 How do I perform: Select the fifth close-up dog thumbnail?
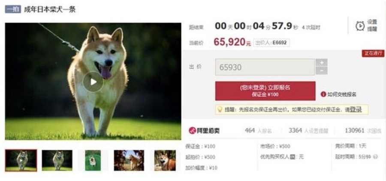(165, 161)
